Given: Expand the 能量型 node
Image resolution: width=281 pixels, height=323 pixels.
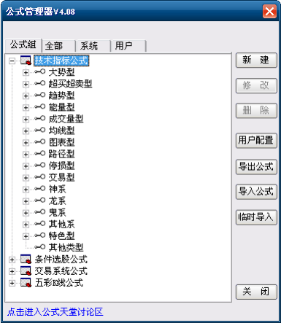Looking at the screenshot, I should coord(26,107).
